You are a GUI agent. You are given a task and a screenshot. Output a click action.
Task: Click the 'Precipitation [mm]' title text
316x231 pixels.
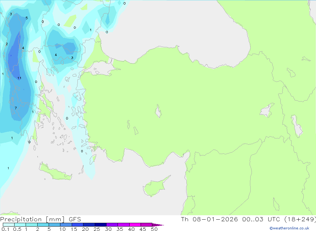[x=33, y=219]
